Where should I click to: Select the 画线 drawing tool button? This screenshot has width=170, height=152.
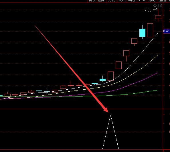click(132, 1)
